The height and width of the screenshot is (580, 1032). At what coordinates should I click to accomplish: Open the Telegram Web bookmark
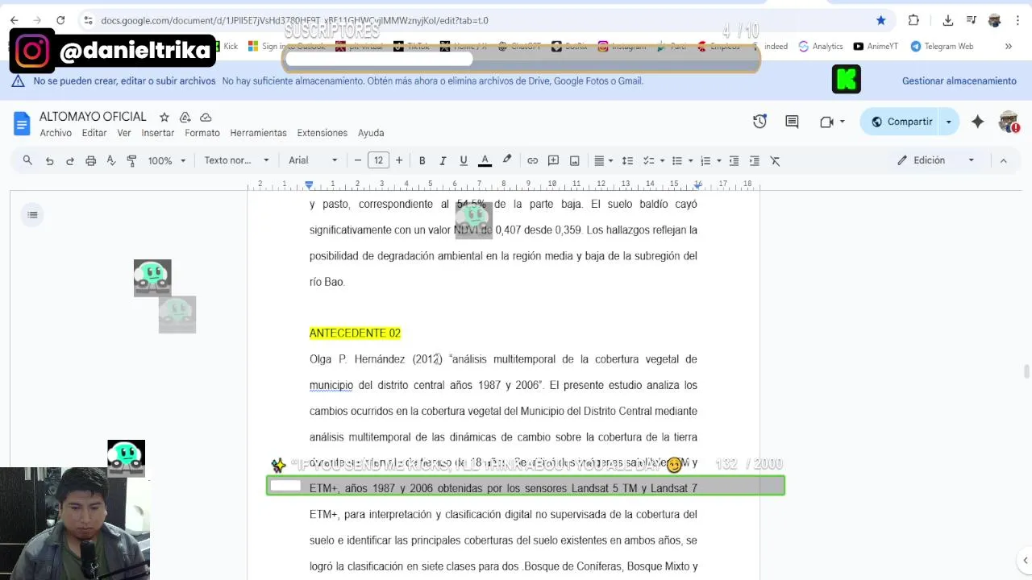coord(942,46)
